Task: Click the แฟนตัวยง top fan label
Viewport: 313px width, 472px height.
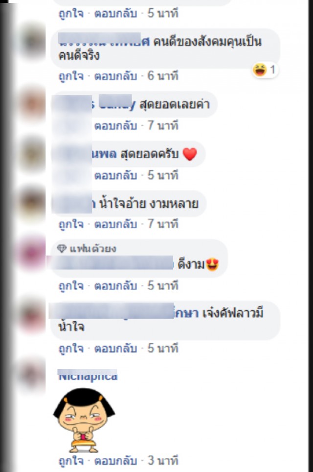Action: pyautogui.click(x=93, y=249)
